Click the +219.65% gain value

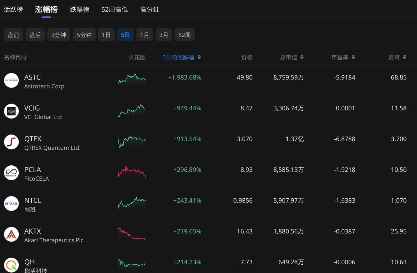pos(187,231)
